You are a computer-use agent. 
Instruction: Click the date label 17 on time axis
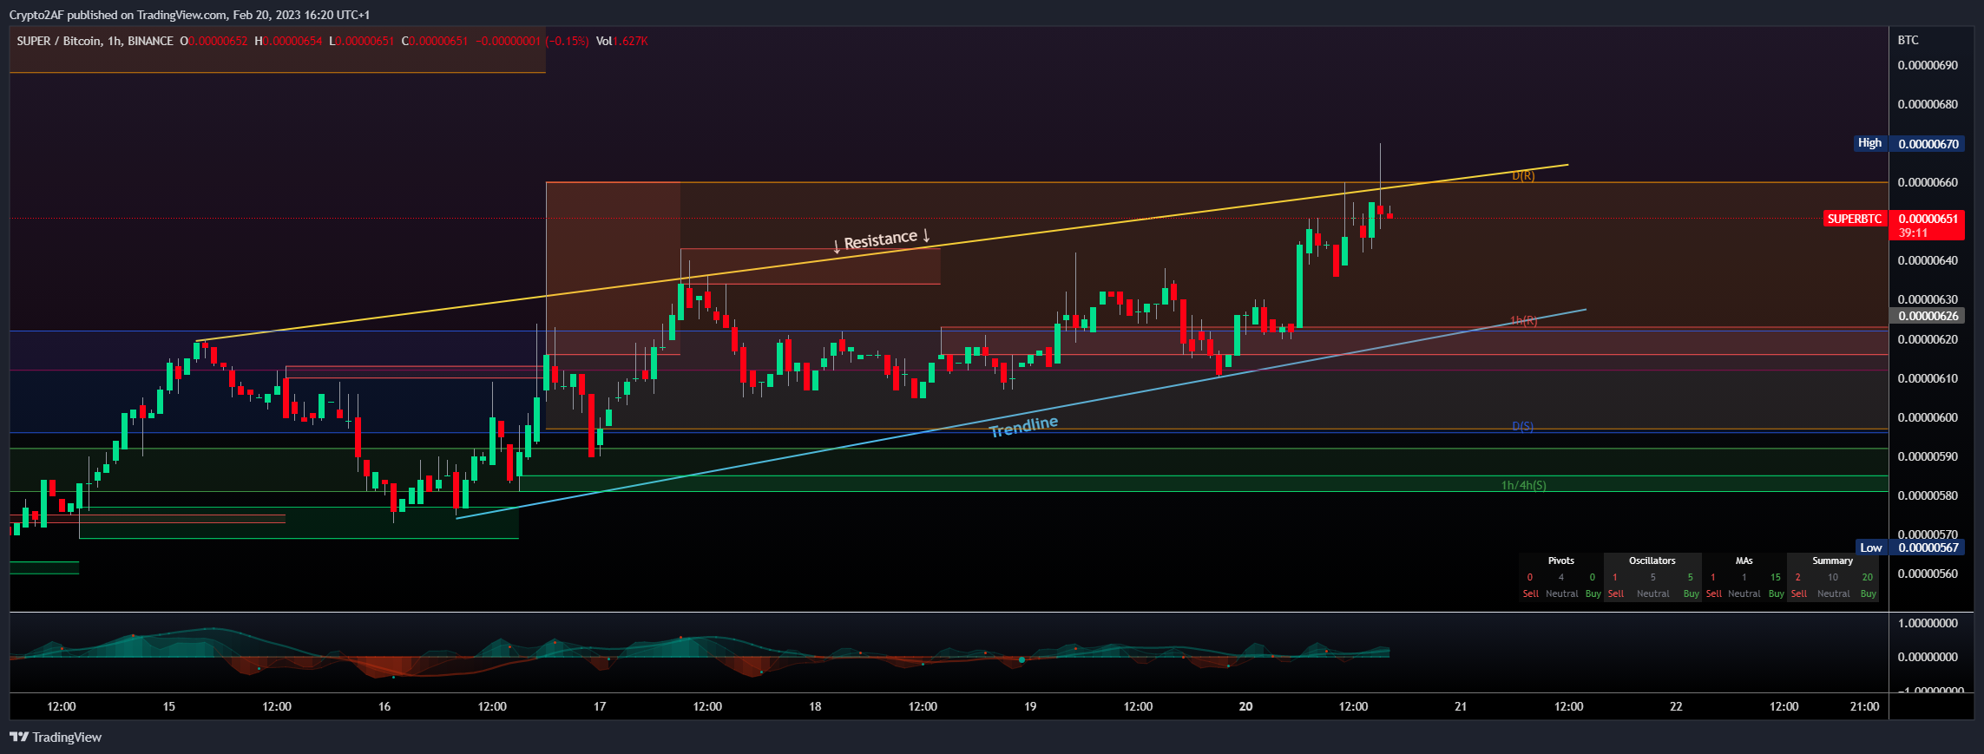(x=600, y=706)
